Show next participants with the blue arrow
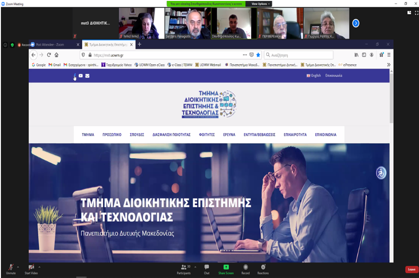Viewport: 419px width, 278px height. click(356, 23)
